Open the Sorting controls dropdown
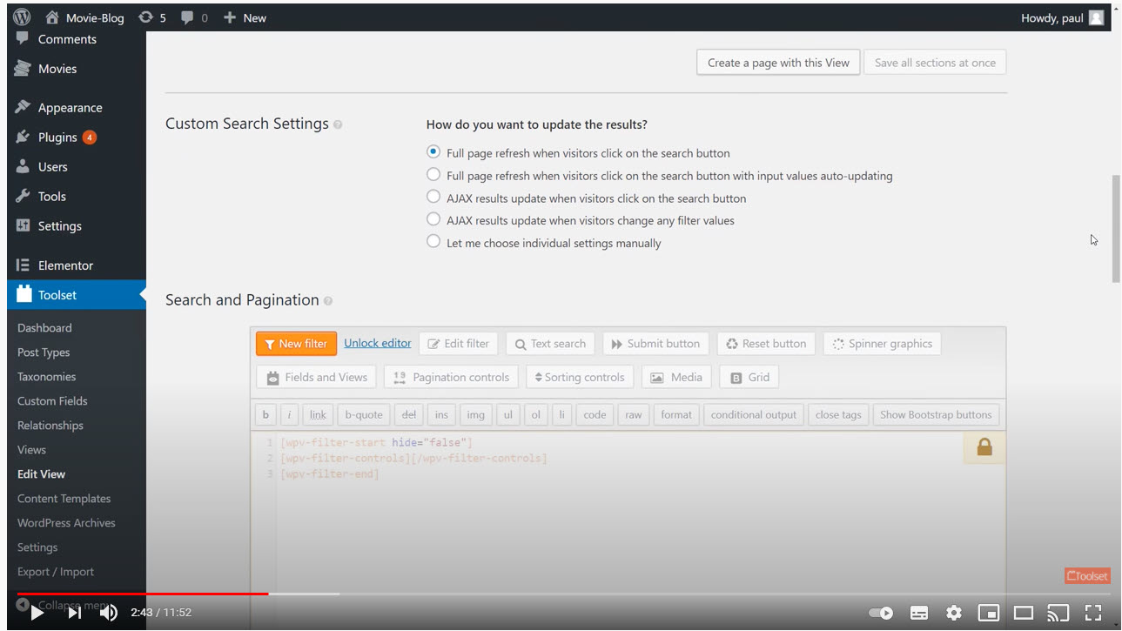 click(580, 377)
